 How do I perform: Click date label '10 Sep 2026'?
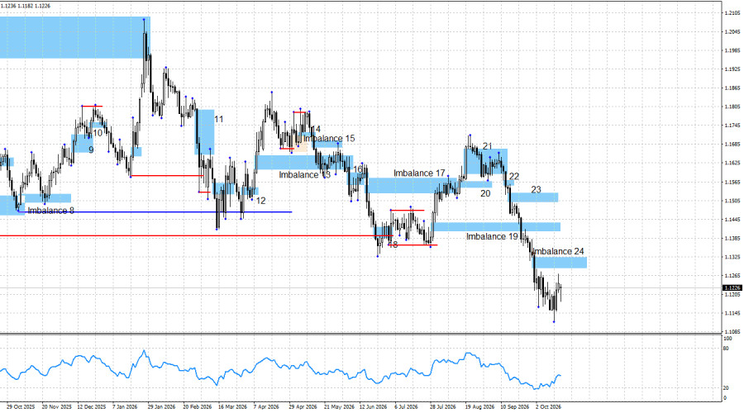515,407
